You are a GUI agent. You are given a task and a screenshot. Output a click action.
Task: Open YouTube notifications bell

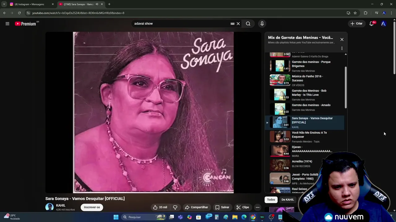point(372,23)
